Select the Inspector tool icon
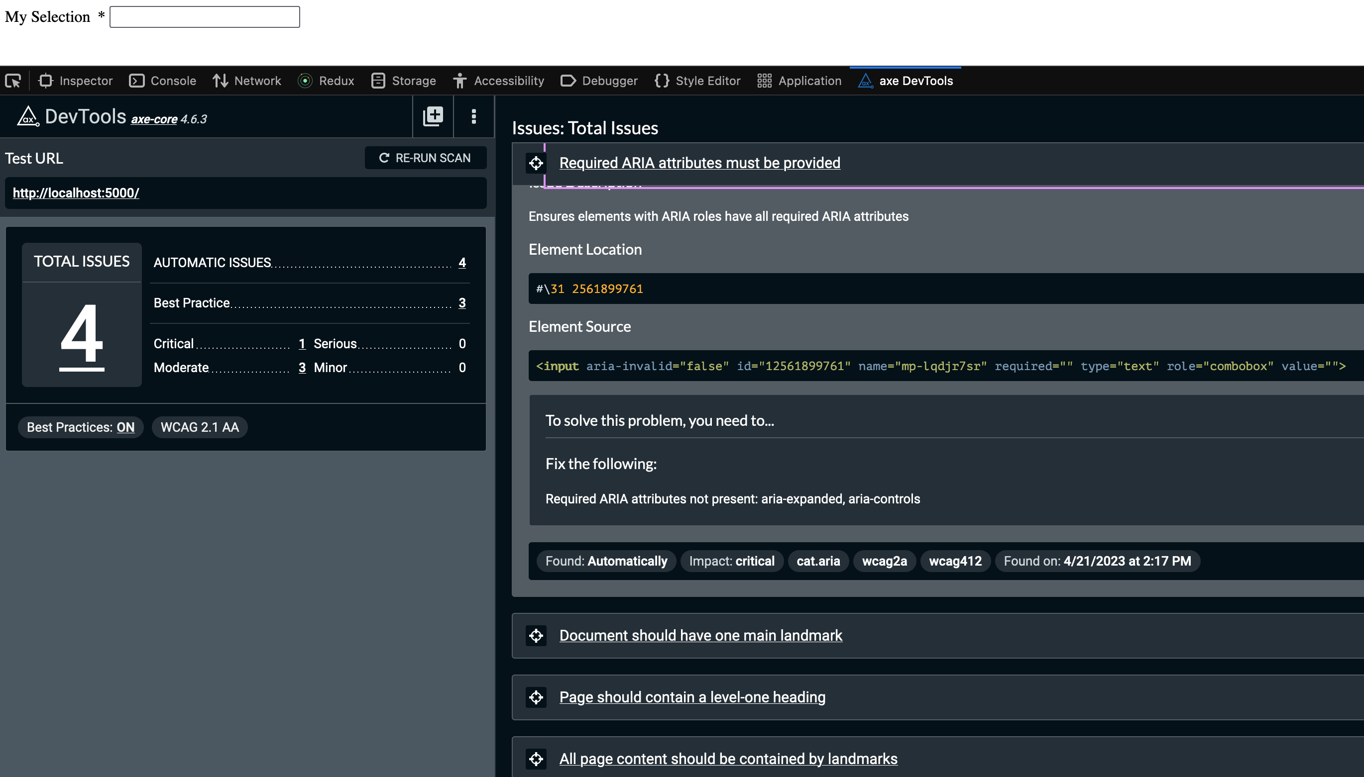1364x777 pixels. pos(45,81)
